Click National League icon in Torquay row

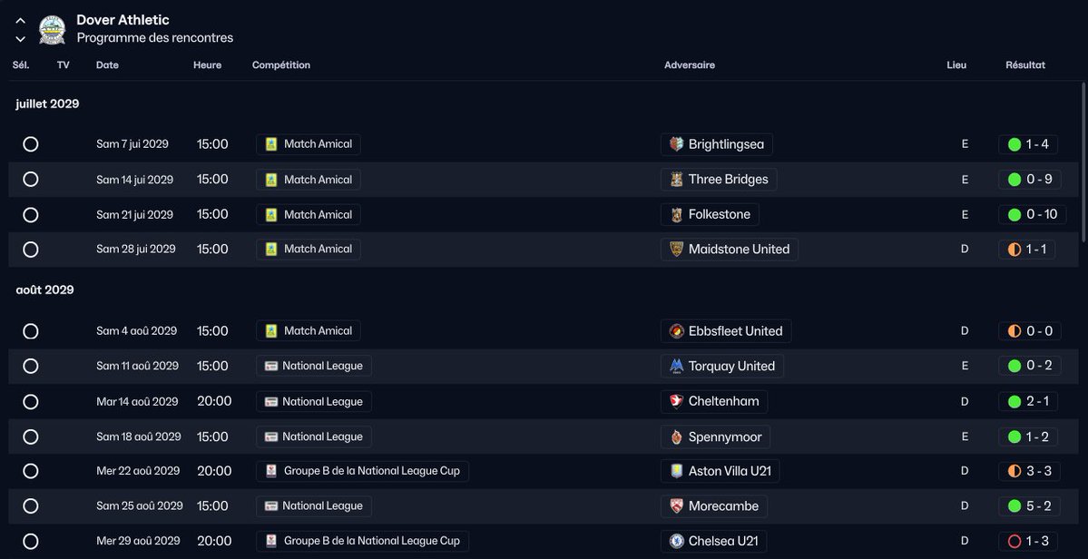[x=270, y=366]
